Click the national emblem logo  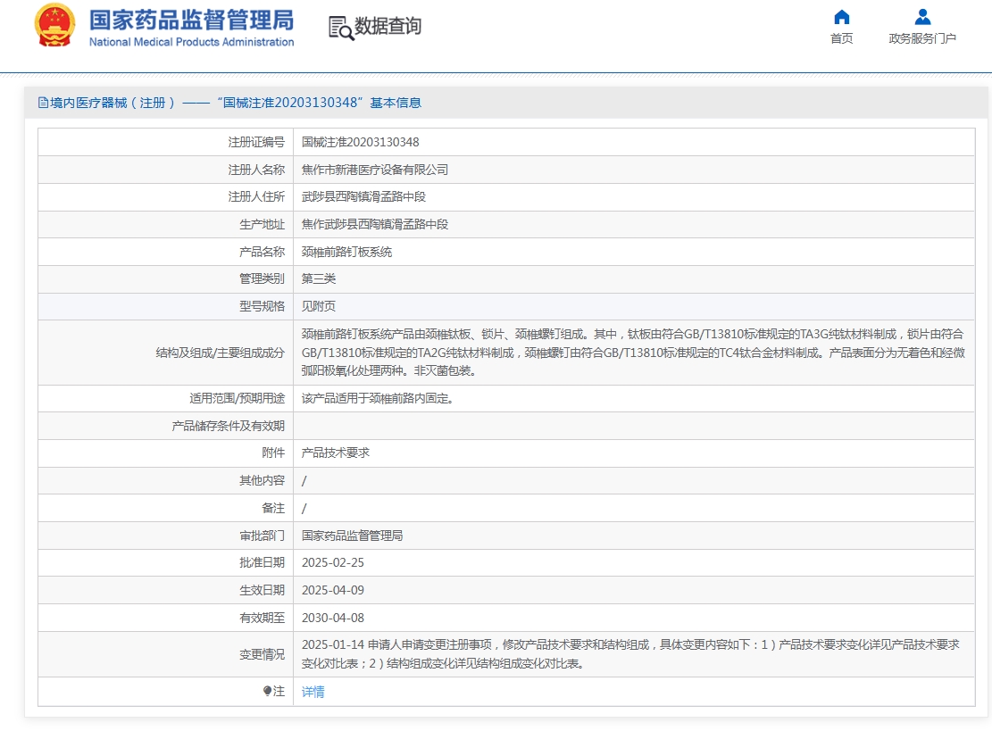pos(55,25)
